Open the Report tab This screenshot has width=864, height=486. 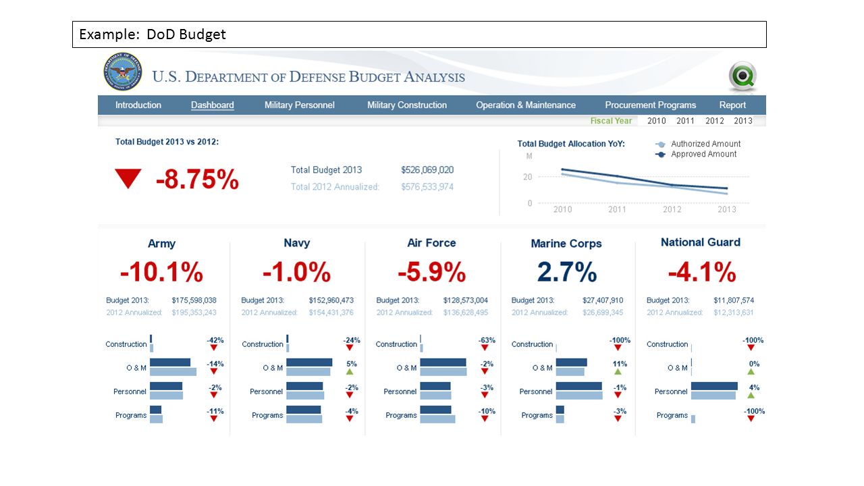(732, 105)
